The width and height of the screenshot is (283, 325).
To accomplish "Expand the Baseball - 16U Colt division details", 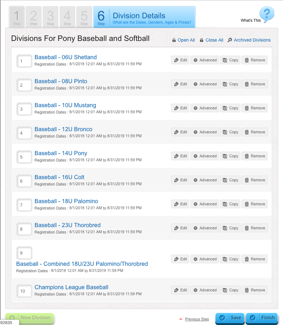I will tap(59, 177).
